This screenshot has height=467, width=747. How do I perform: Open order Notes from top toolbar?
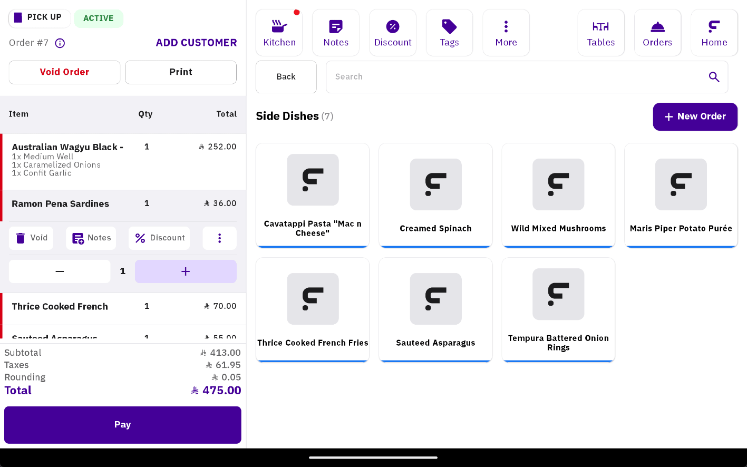pyautogui.click(x=336, y=33)
